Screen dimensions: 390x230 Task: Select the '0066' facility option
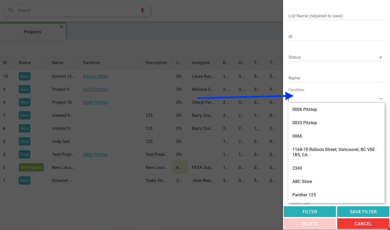[x=297, y=136]
